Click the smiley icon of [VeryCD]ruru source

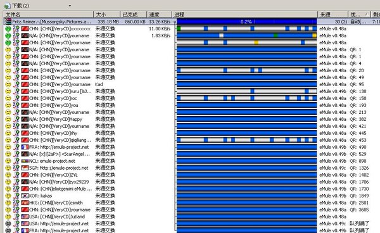[x=8, y=91]
